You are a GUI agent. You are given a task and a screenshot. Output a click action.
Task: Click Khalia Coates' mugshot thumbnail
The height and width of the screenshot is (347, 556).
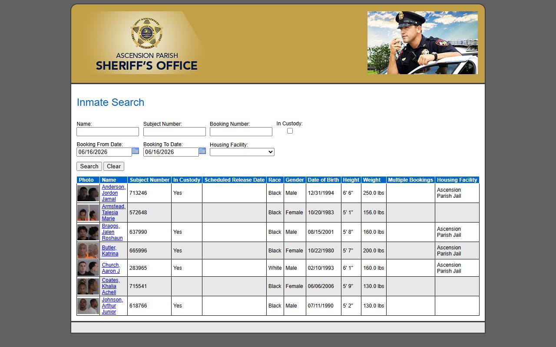88,286
